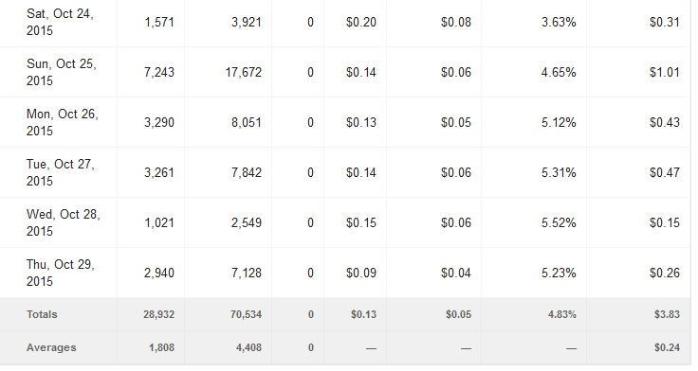Image resolution: width=698 pixels, height=371 pixels.
Task: Select the 3.63% value for Oct 24
Action: click(x=559, y=22)
